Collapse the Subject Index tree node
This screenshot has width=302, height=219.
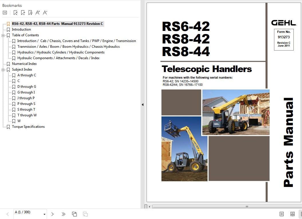click(x=3, y=70)
